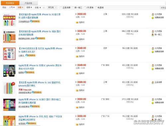
Task: Click price ¥3688.00
Action: (x=81, y=82)
